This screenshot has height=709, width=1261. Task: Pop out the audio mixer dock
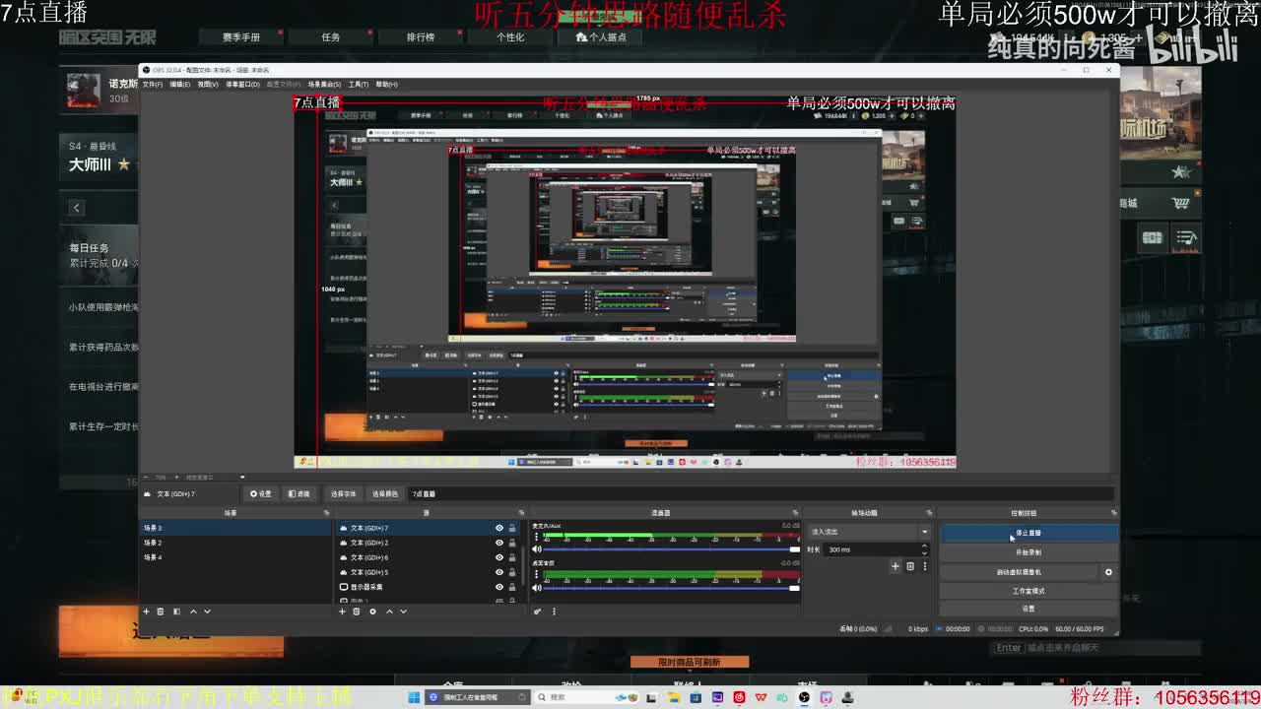click(x=796, y=513)
